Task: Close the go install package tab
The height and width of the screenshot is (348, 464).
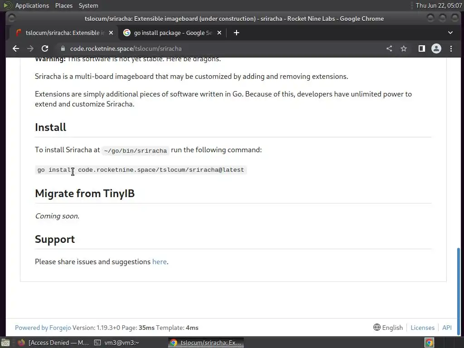Action: click(219, 33)
